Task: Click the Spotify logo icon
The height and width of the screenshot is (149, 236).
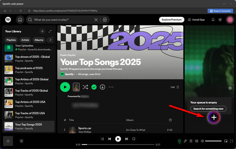Action: (x=8, y=20)
